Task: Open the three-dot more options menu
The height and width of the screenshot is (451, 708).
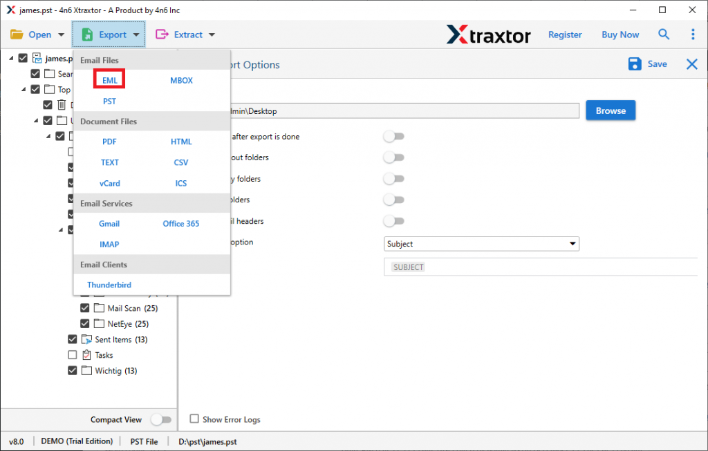Action: click(693, 35)
